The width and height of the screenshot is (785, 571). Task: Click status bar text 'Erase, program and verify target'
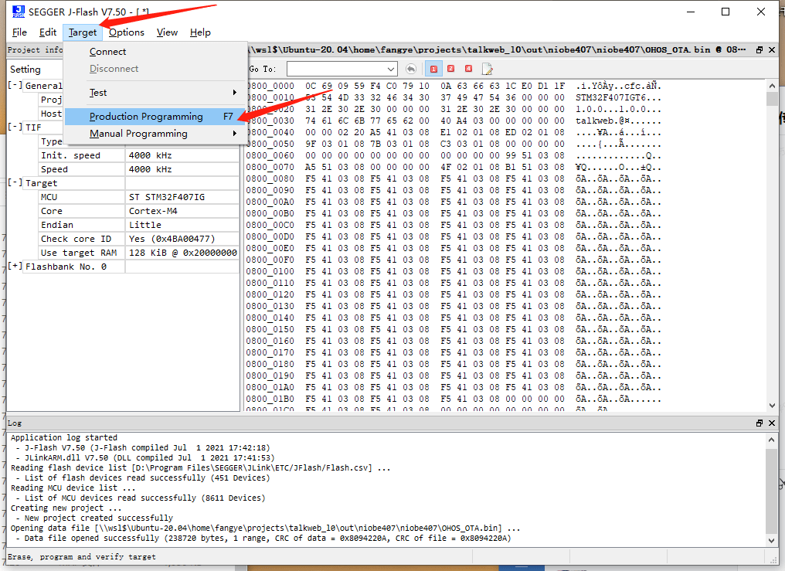point(82,556)
